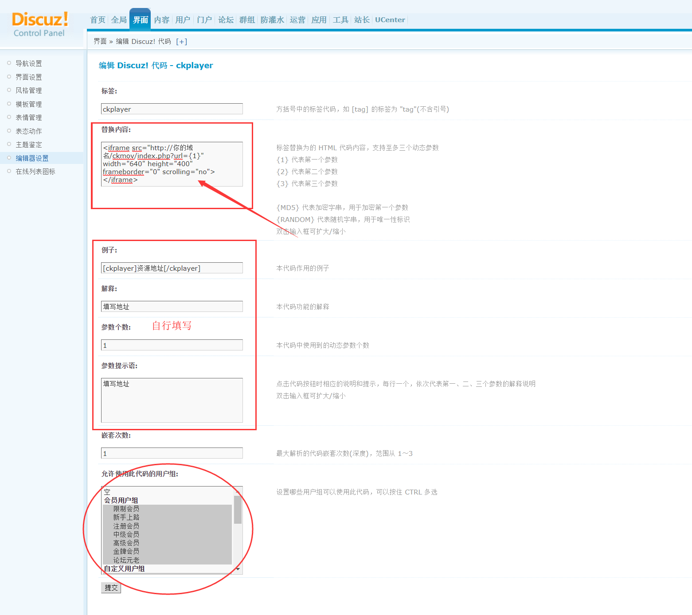Go to 表态动作 in sidebar
Viewport: 692px width, 615px height.
point(29,131)
